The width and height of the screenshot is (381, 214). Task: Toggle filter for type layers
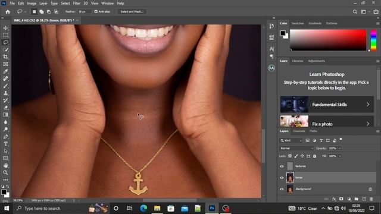tap(321, 140)
